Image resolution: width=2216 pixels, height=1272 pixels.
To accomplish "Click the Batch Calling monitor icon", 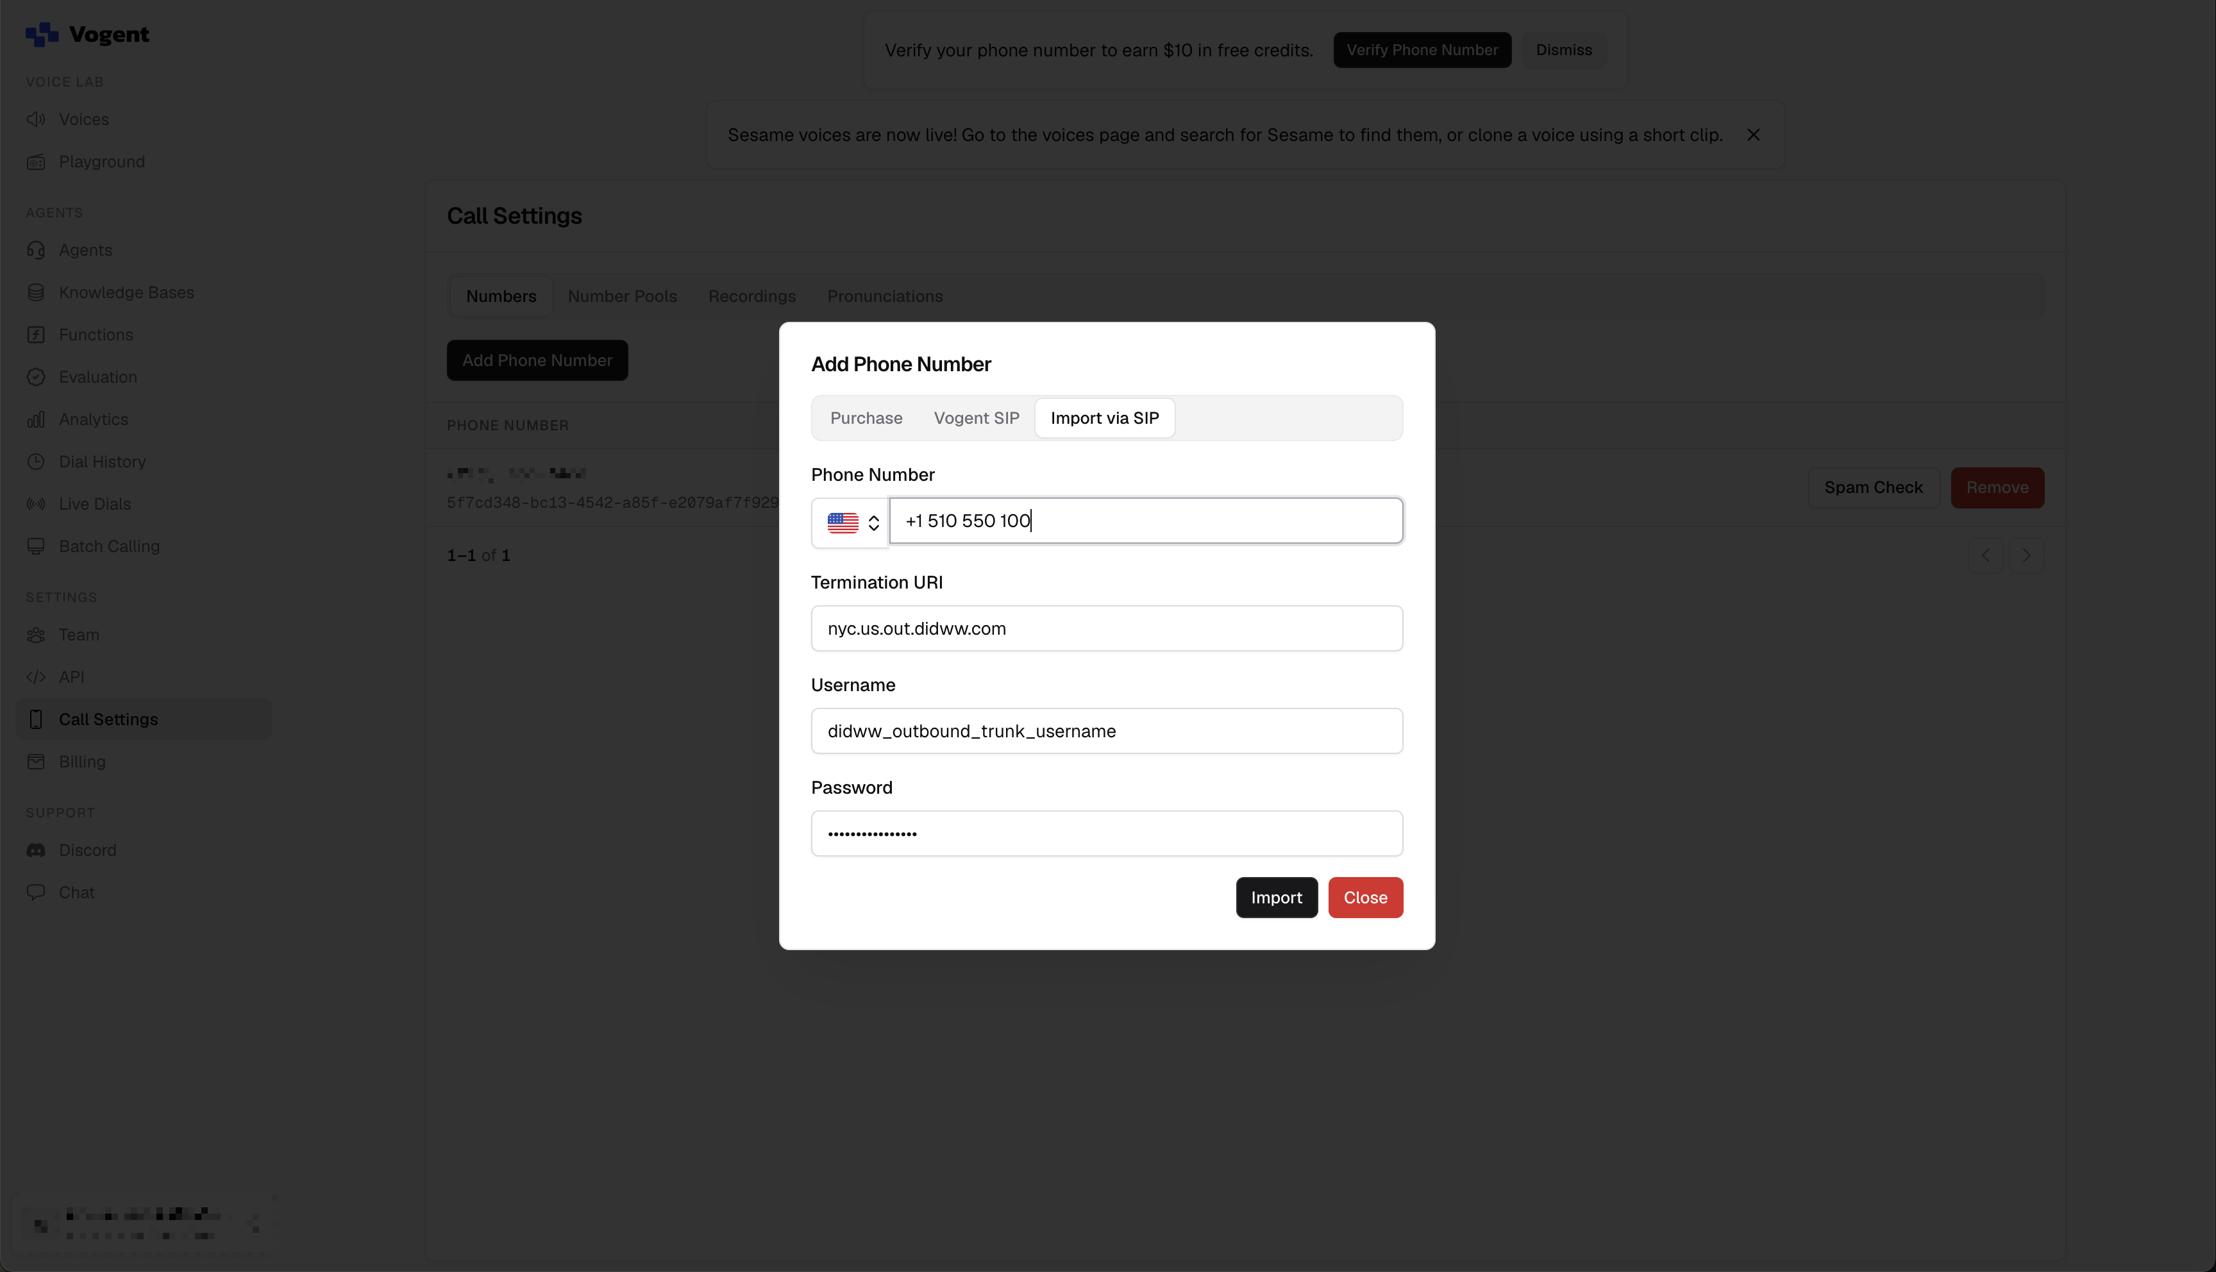I will point(36,547).
